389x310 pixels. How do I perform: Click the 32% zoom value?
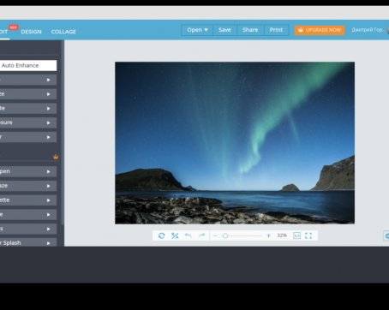(x=282, y=235)
